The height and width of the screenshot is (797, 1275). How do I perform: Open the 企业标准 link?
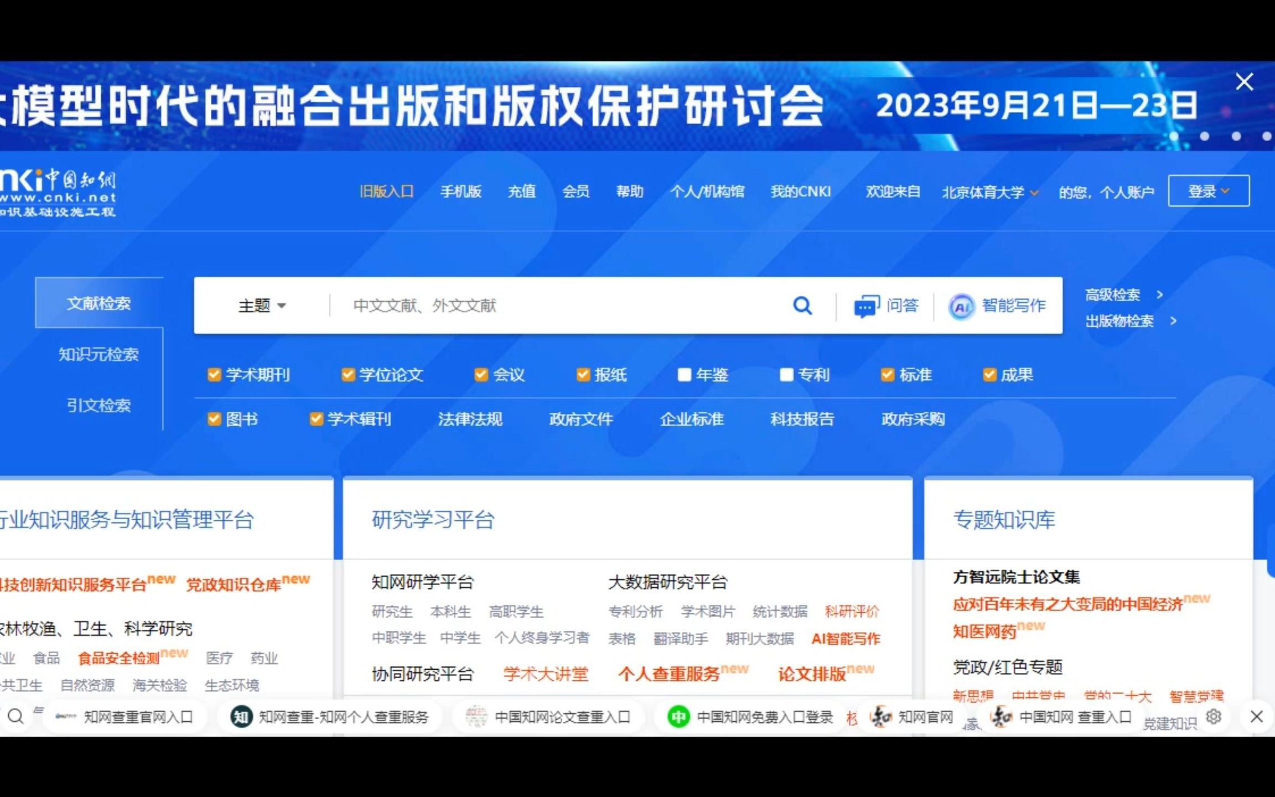click(x=692, y=419)
